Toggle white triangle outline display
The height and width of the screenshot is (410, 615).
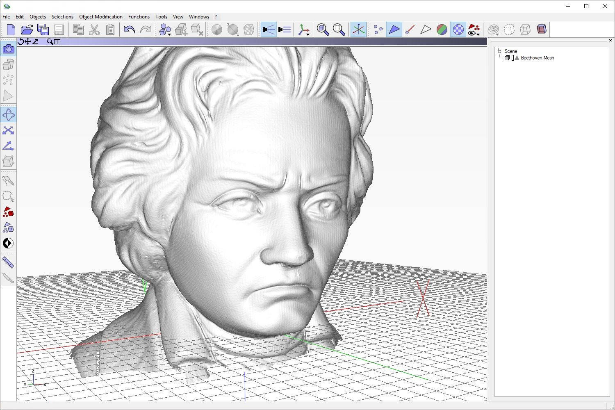[x=426, y=30]
